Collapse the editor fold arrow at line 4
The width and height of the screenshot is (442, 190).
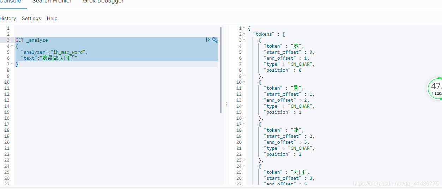(12, 46)
